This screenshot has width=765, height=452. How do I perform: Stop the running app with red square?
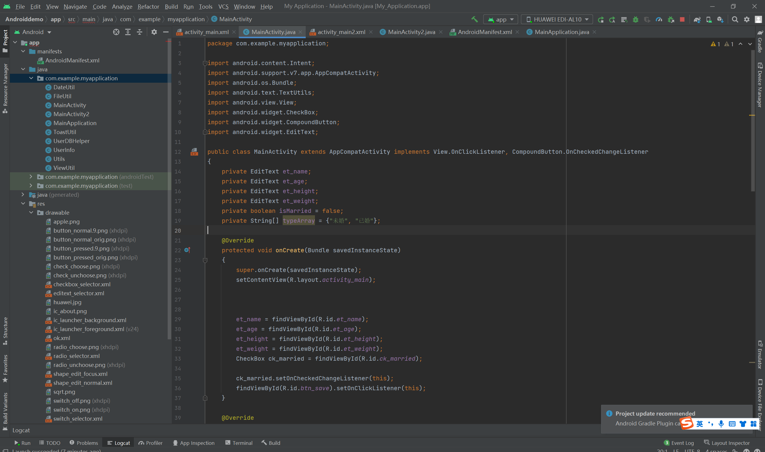click(682, 19)
